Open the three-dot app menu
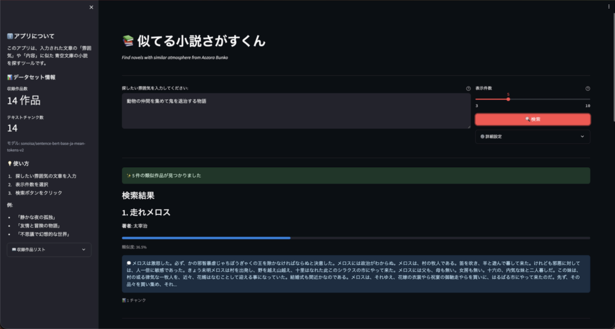The image size is (615, 329). tap(609, 7)
